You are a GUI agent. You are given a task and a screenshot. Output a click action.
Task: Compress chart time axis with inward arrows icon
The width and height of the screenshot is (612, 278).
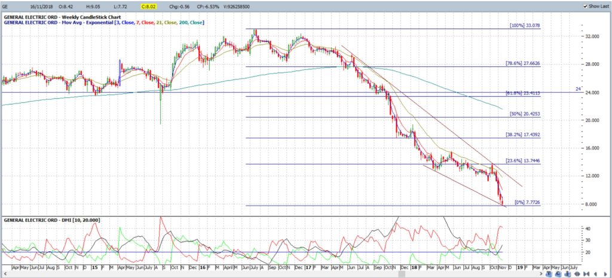586,274
